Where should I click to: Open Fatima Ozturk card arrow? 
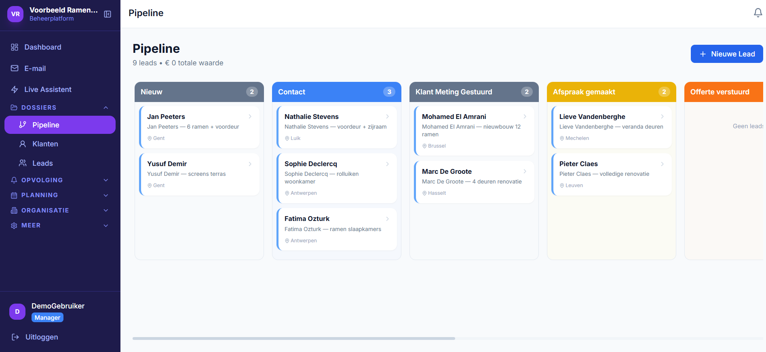click(388, 219)
